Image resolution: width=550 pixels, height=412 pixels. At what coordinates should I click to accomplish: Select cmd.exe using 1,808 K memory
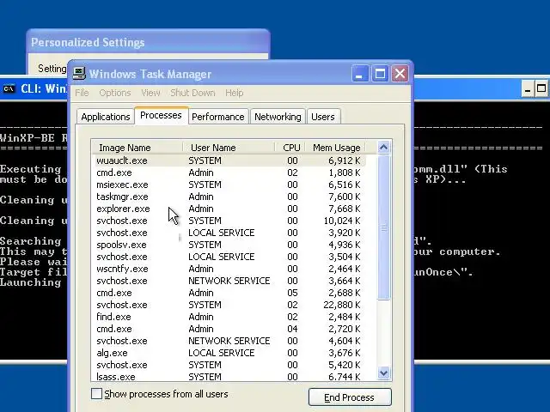[x=230, y=173]
